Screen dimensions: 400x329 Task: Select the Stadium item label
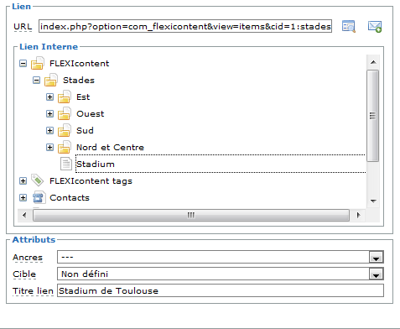[x=96, y=164]
